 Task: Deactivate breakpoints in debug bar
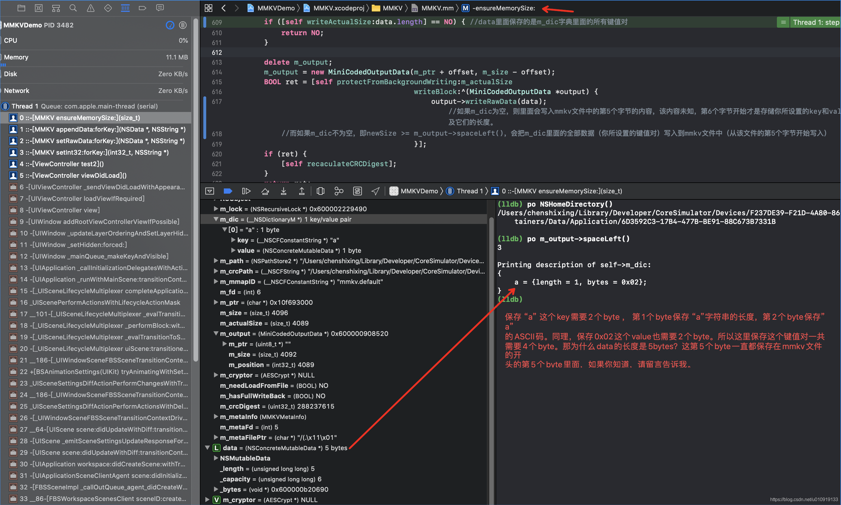point(228,191)
